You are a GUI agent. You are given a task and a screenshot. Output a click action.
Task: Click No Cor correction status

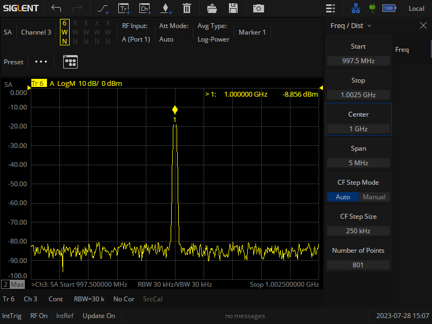(x=124, y=299)
